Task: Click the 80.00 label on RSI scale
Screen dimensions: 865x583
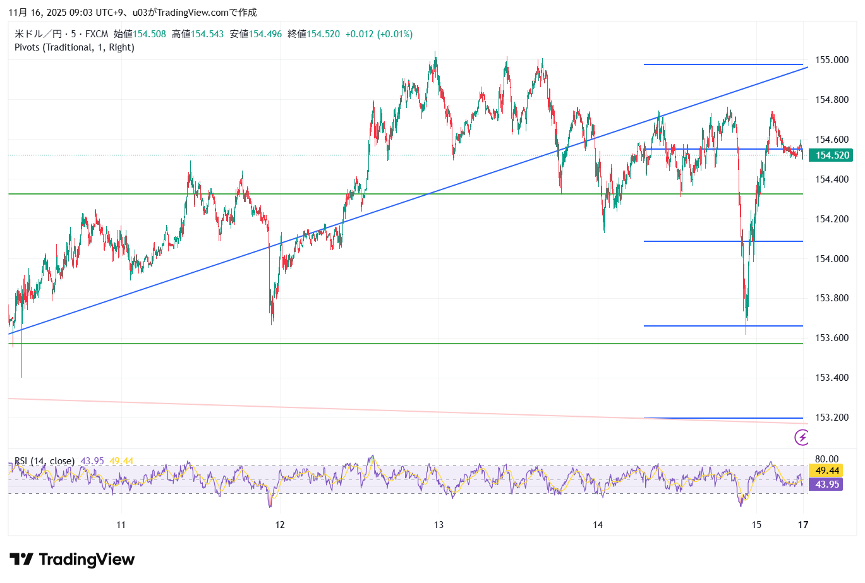Action: click(826, 459)
